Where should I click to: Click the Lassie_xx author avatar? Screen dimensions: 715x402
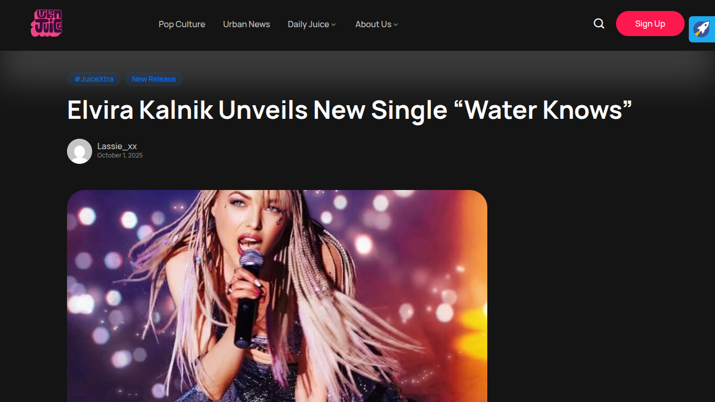coord(80,151)
